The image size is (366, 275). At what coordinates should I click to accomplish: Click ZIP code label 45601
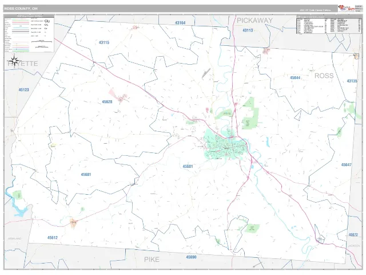coord(188,166)
